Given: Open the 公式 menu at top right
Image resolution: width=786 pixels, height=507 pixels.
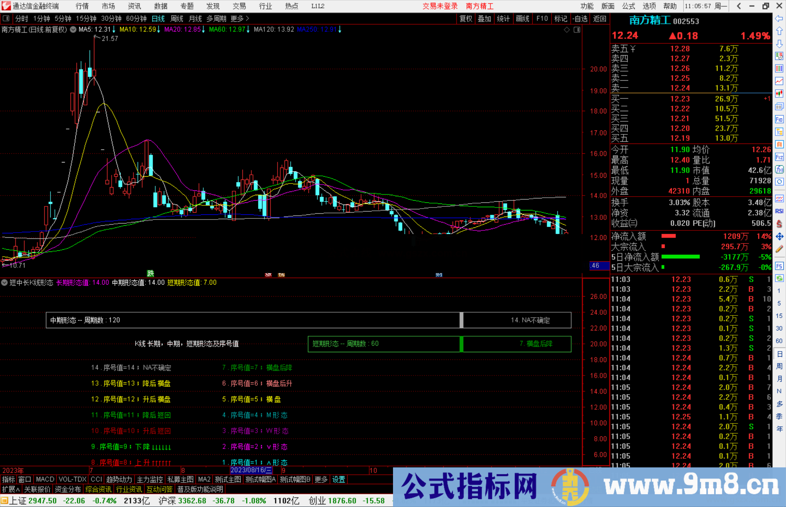Looking at the screenshot, I should point(628,6).
